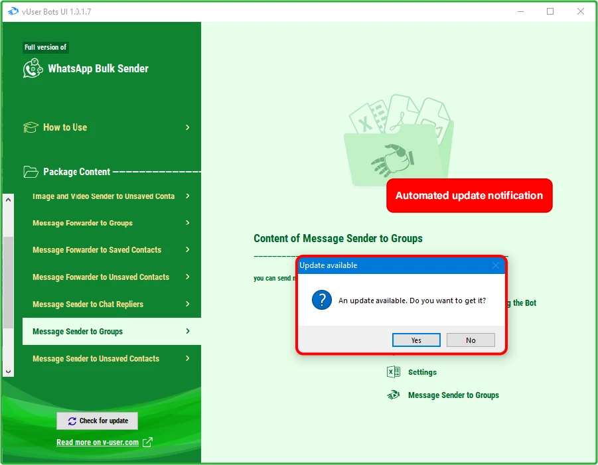Click the Check for update button
The height and width of the screenshot is (465, 598).
[98, 421]
